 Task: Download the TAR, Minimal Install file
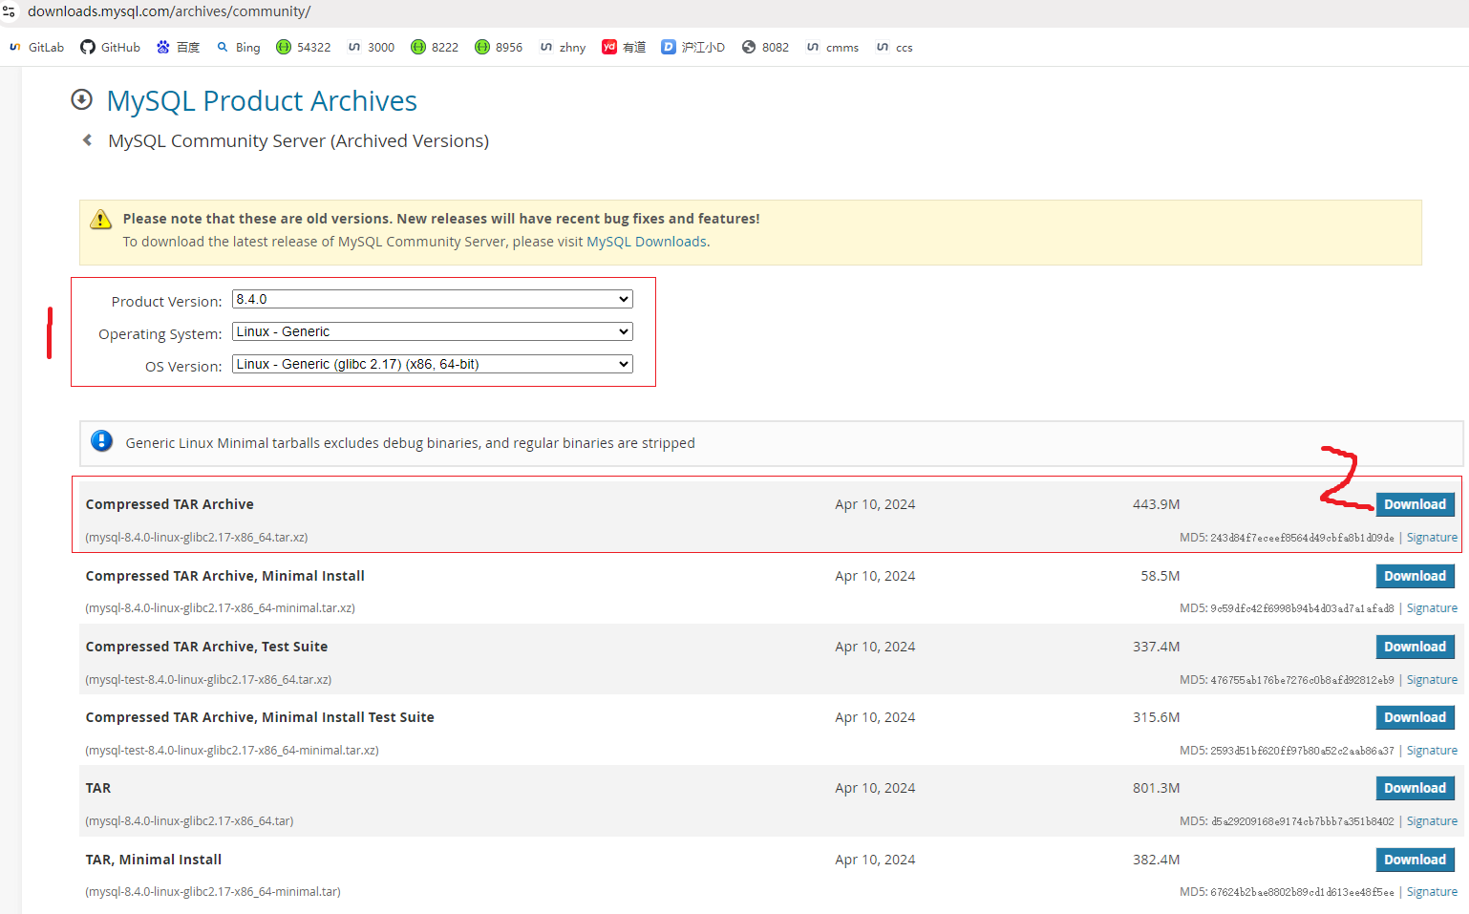[x=1415, y=860]
